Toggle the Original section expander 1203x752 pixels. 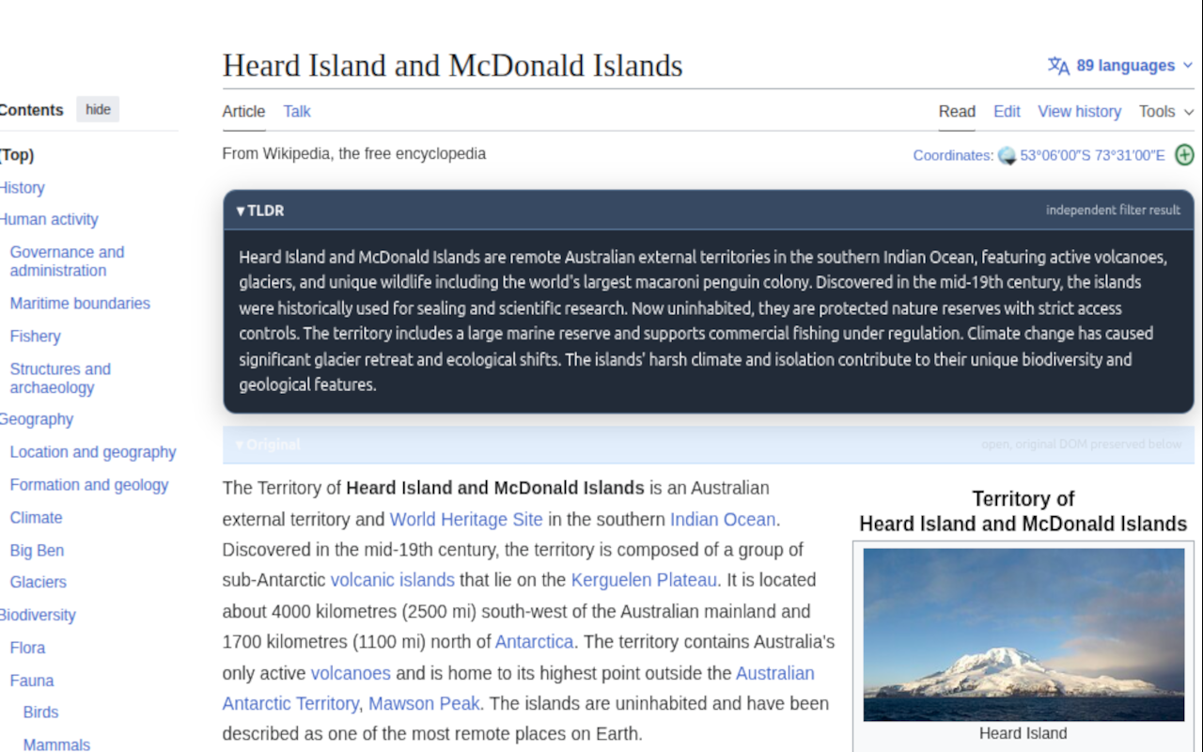[268, 445]
